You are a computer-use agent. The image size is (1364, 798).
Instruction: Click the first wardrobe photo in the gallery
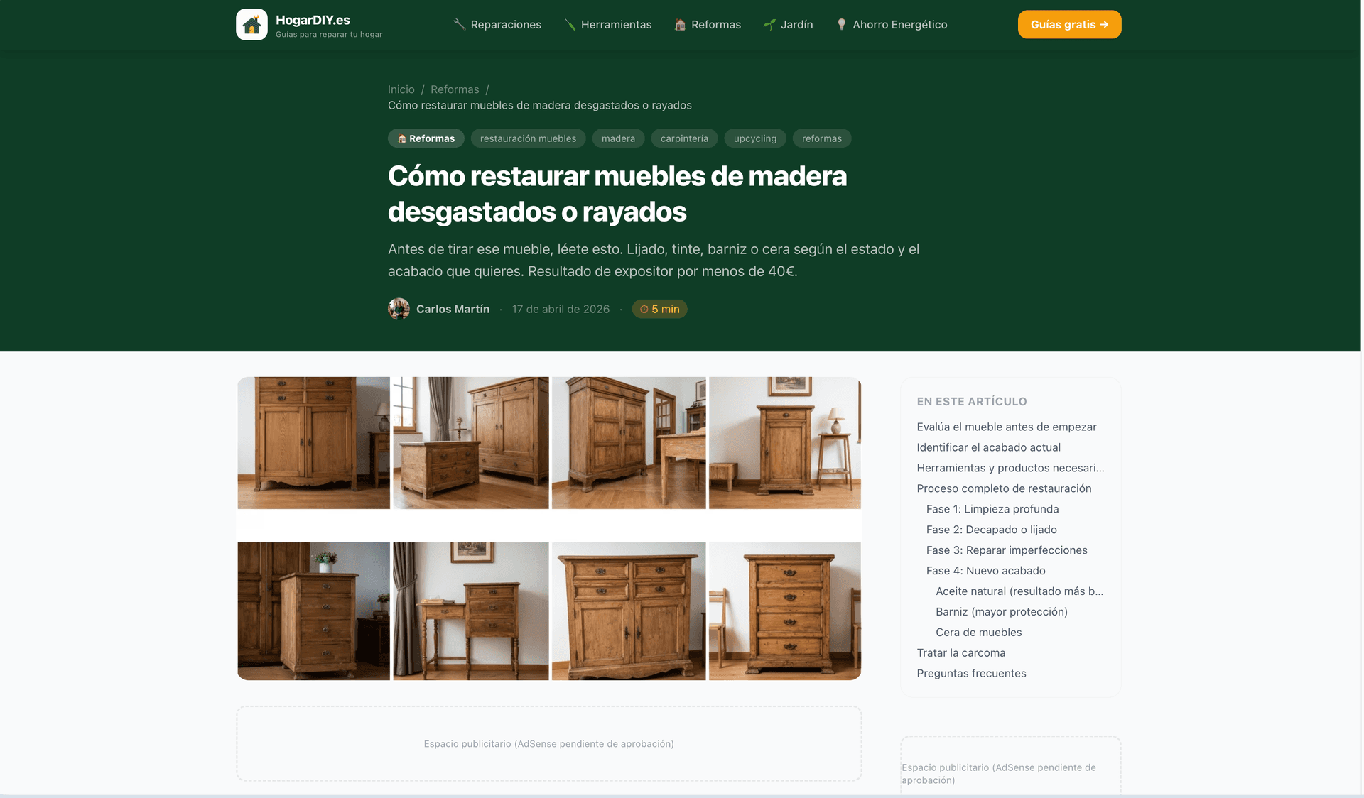coord(314,442)
